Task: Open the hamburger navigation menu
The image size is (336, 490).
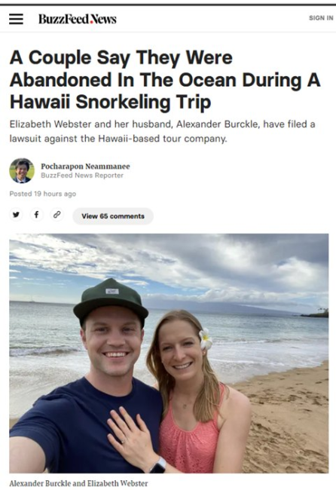Action: 16,19
